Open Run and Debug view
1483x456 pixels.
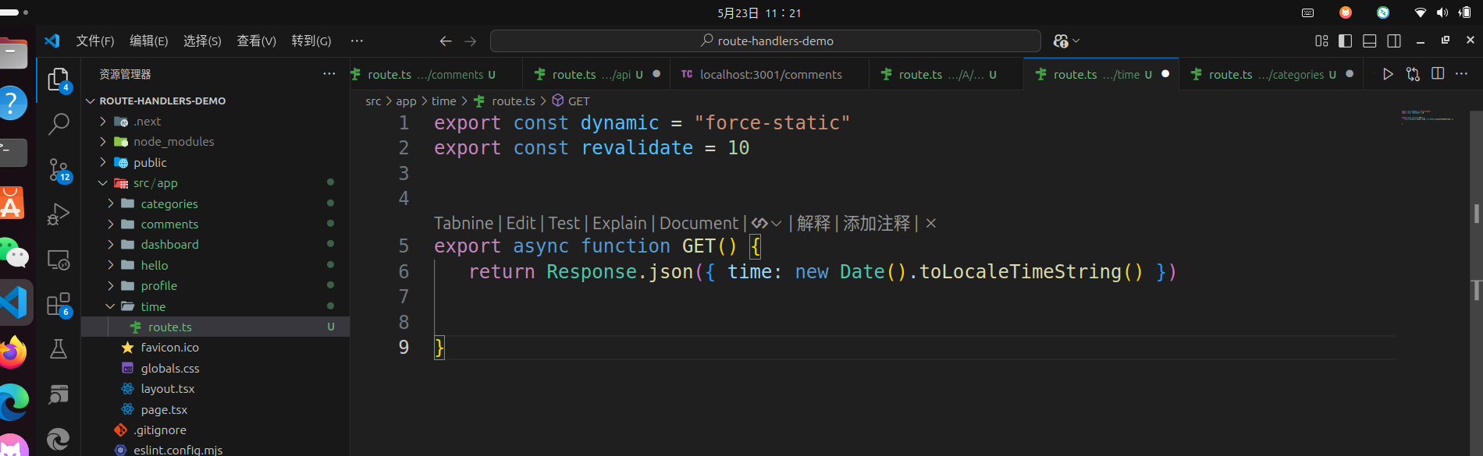(59, 214)
